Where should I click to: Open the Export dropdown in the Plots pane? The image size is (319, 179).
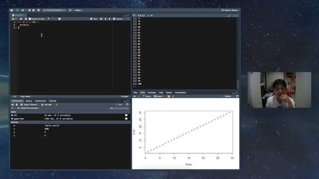pyautogui.click(x=159, y=96)
